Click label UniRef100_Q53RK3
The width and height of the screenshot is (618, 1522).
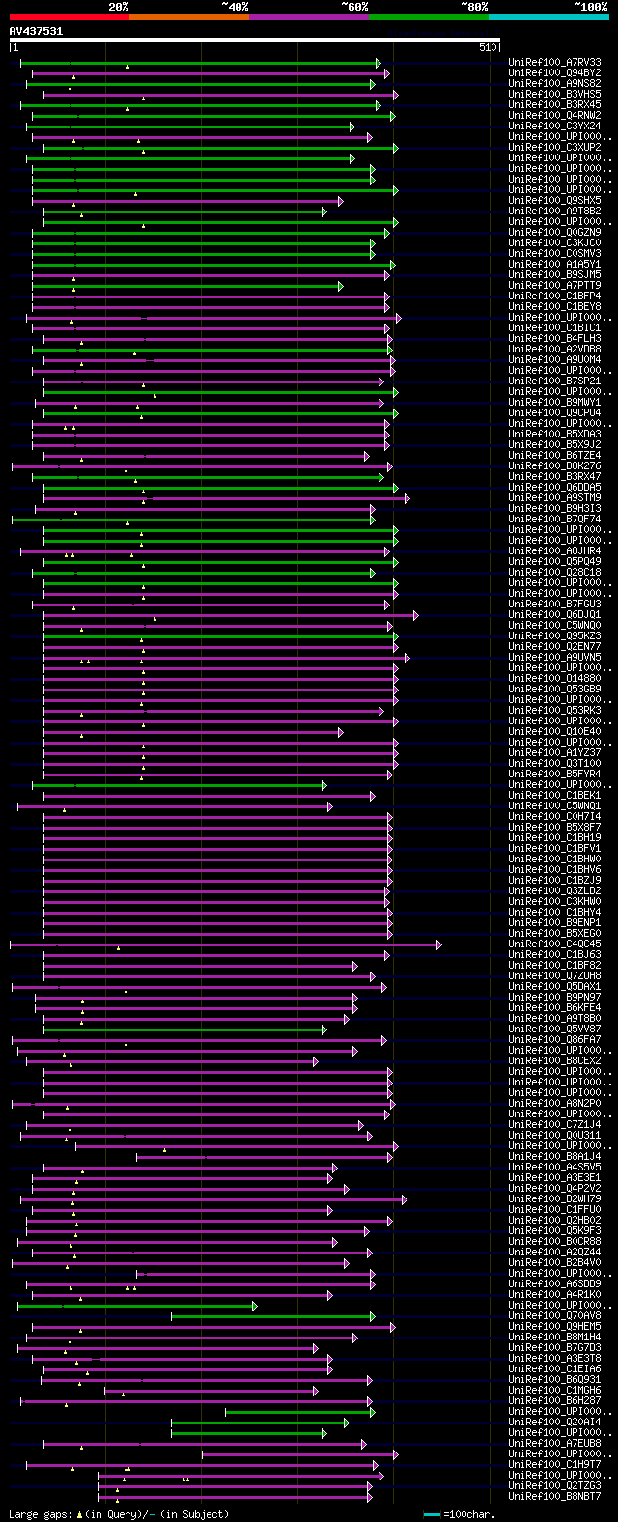[x=554, y=711]
